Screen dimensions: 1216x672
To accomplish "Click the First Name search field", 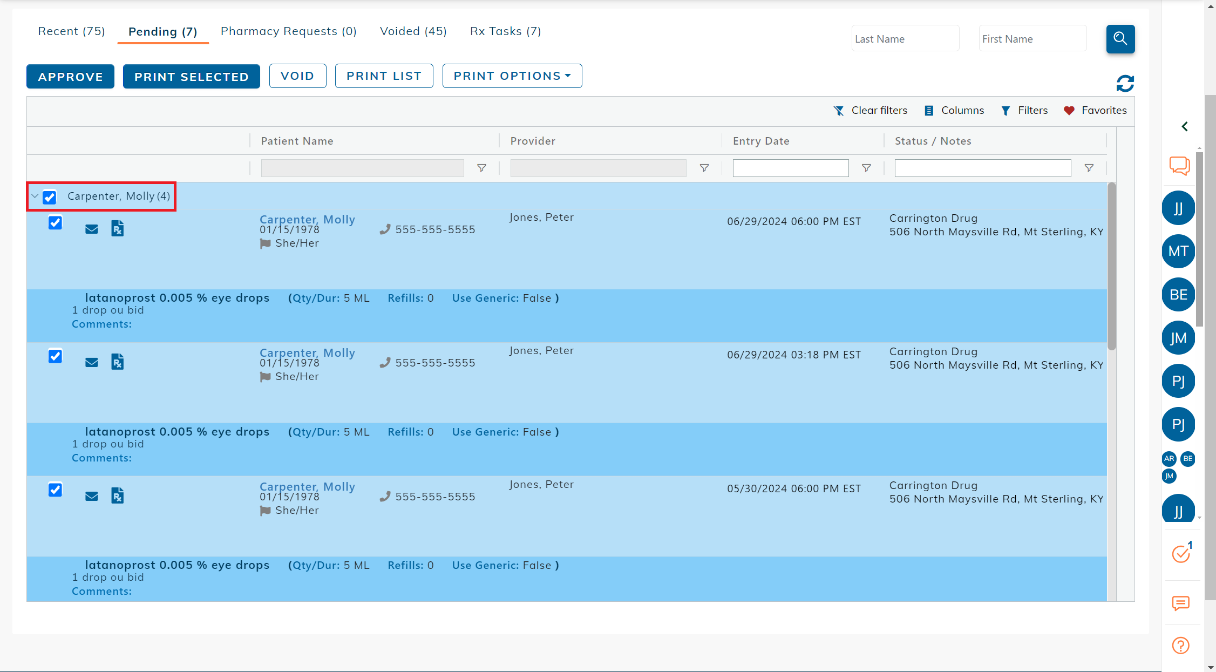I will point(1032,38).
